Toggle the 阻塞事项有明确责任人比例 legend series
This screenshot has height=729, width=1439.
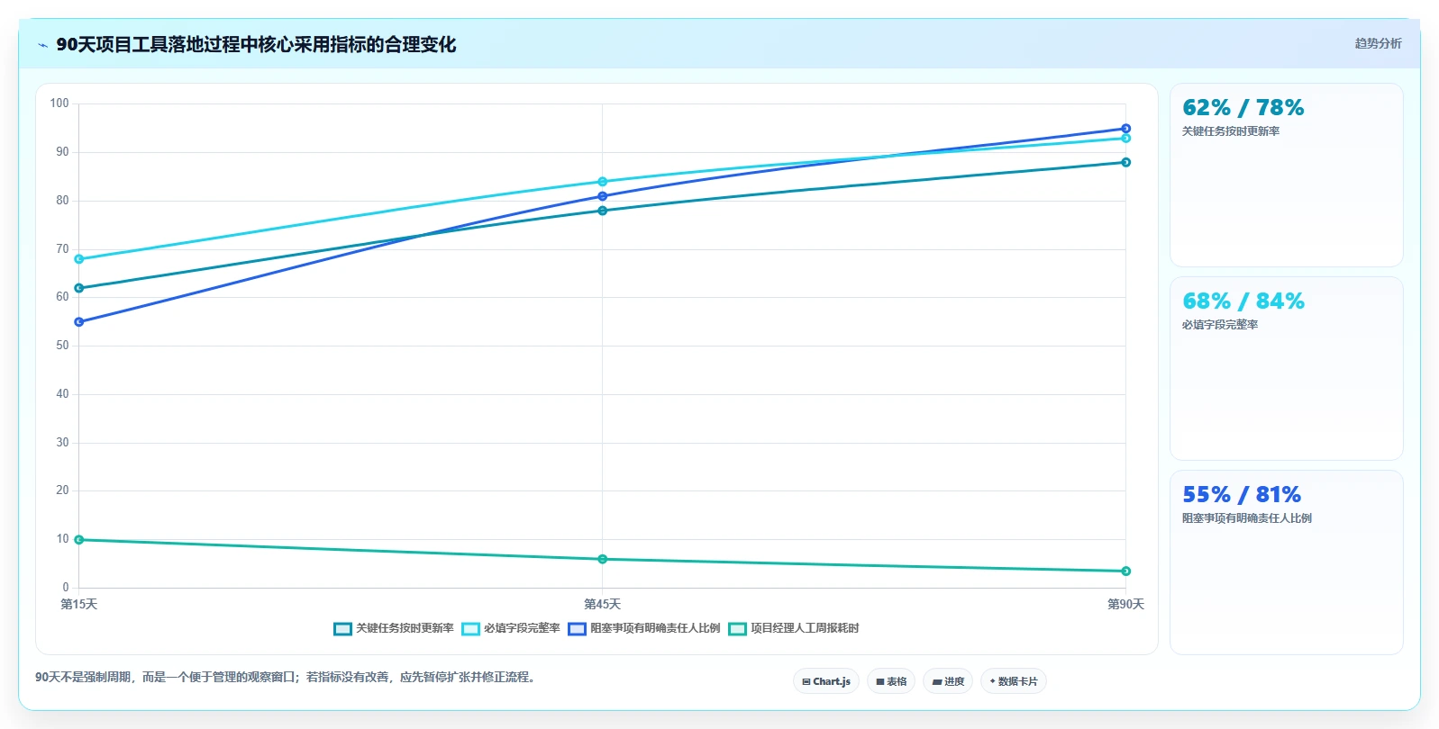click(x=644, y=628)
